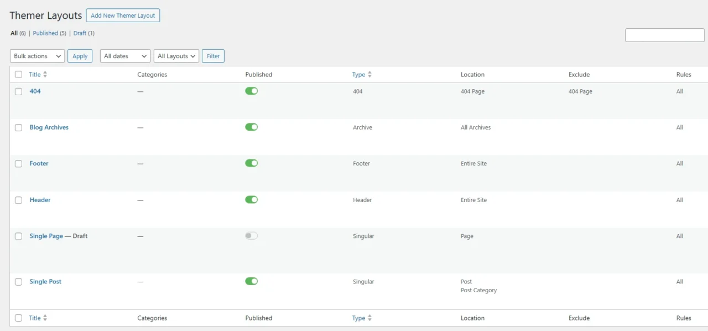
Task: Open the All dates filter dropdown
Action: pyautogui.click(x=124, y=56)
